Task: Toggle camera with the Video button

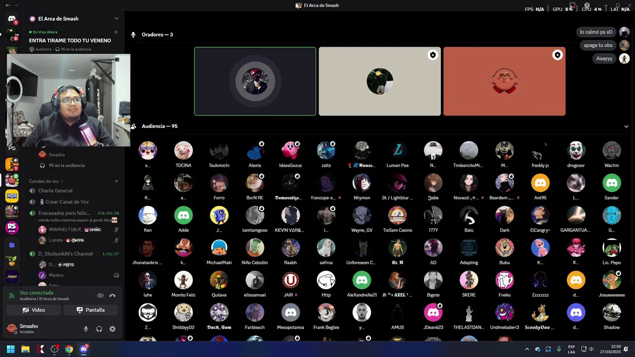Action: tap(34, 310)
